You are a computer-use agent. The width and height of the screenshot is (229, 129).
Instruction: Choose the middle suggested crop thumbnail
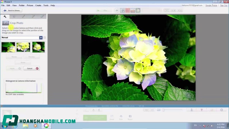click(23, 47)
